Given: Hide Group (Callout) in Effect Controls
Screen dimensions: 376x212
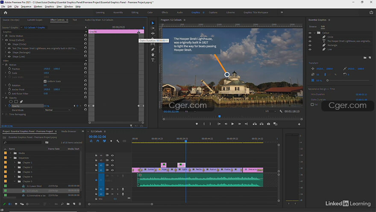Looking at the screenshot, I should click(x=6, y=40).
